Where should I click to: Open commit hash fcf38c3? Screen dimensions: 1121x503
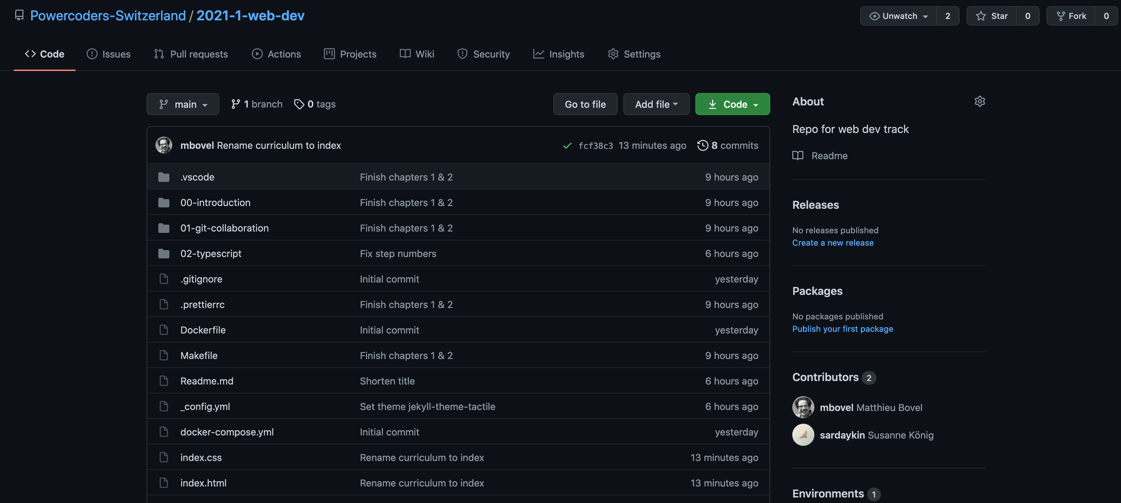pos(595,146)
